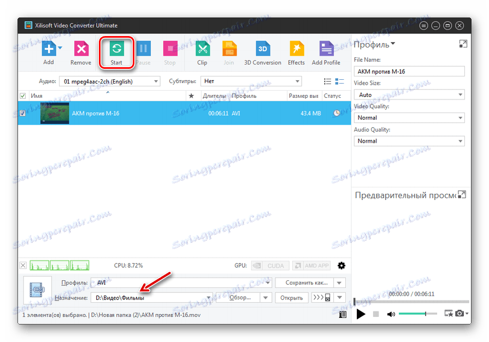
Task: Open the snapshot camera dropdown arrow
Action: pyautogui.click(x=467, y=314)
